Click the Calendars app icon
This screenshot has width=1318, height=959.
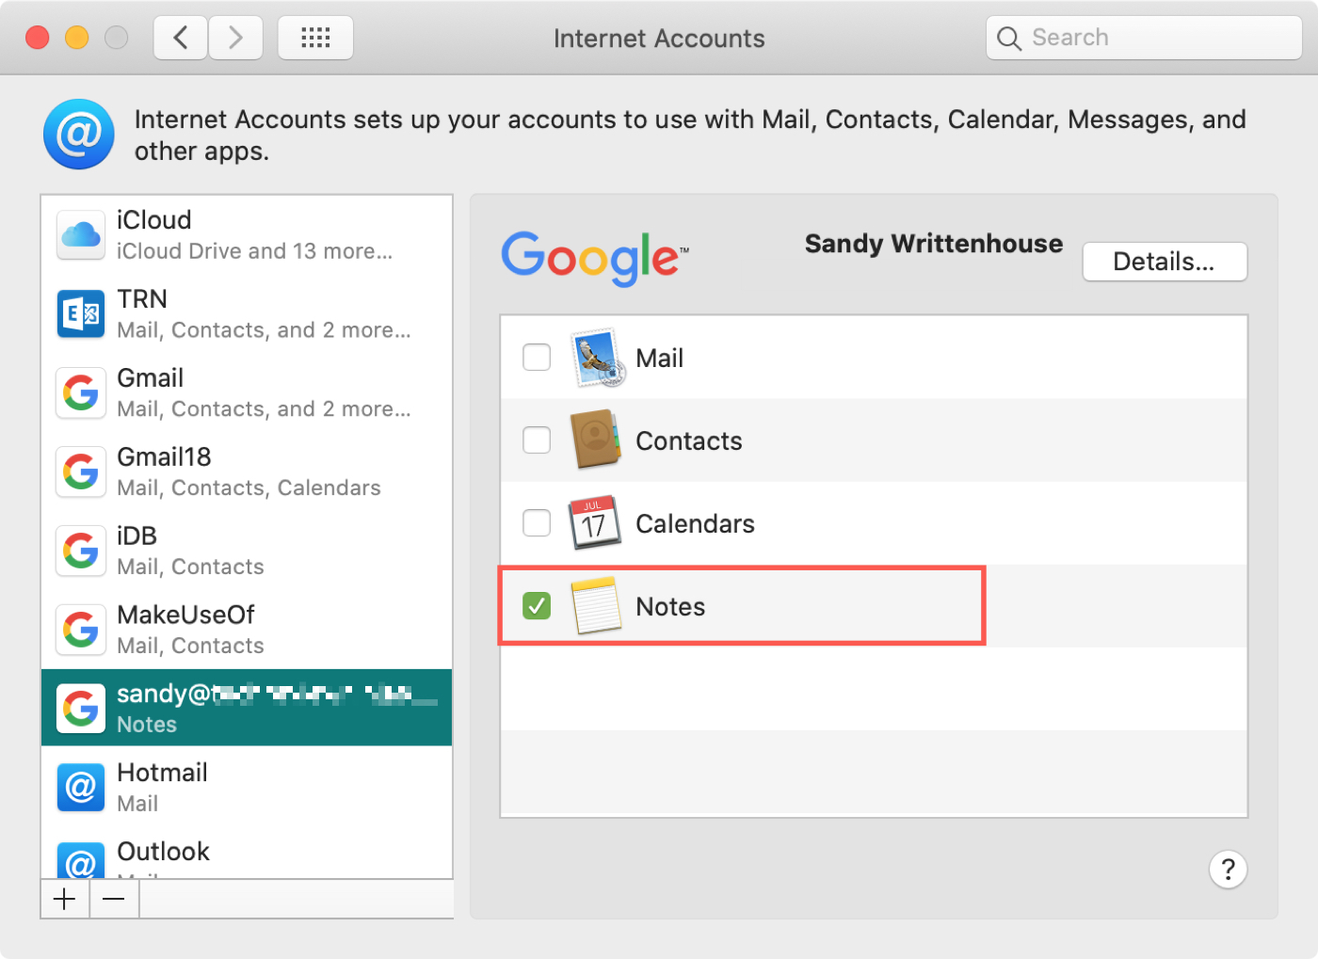tap(595, 522)
